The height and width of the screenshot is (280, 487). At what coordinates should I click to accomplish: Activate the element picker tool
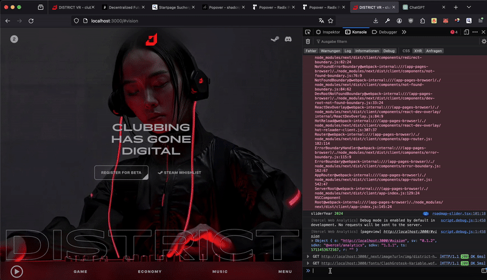point(308,32)
